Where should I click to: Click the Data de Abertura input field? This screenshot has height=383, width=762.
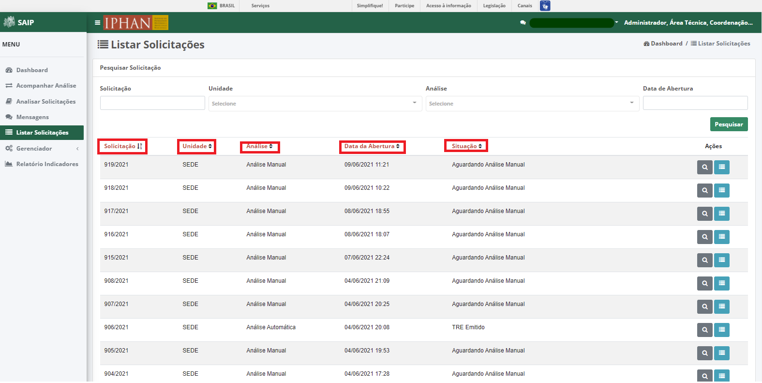coord(695,103)
